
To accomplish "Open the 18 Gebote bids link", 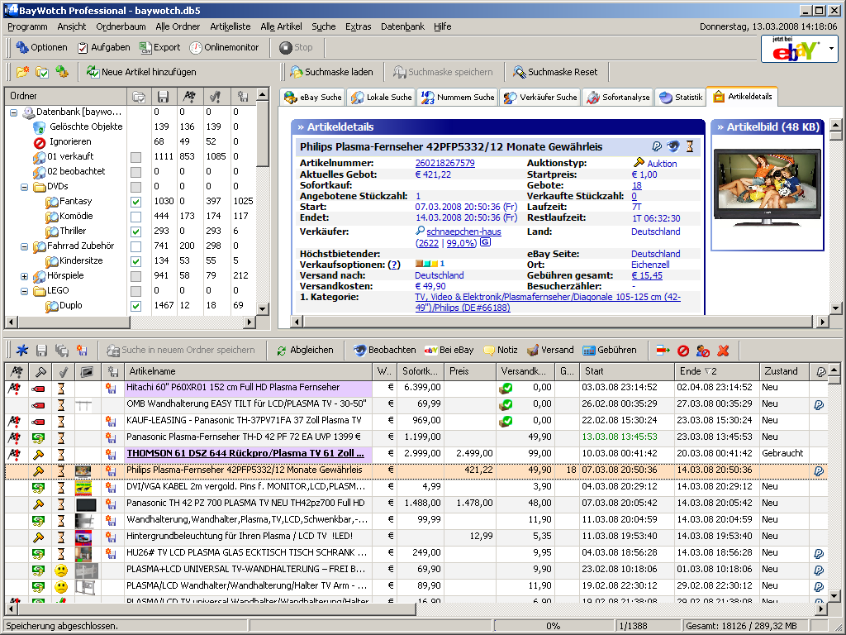I will click(637, 185).
